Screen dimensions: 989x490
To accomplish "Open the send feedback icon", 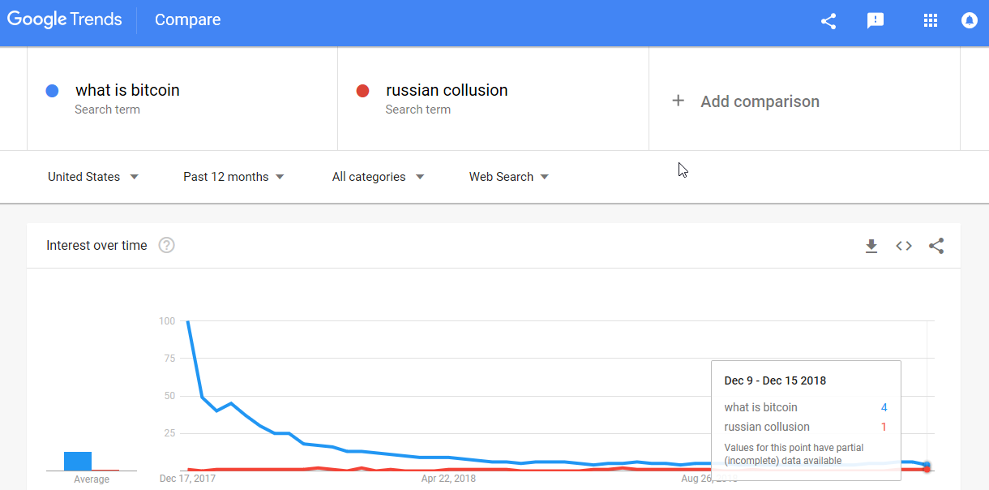I will pyautogui.click(x=876, y=21).
